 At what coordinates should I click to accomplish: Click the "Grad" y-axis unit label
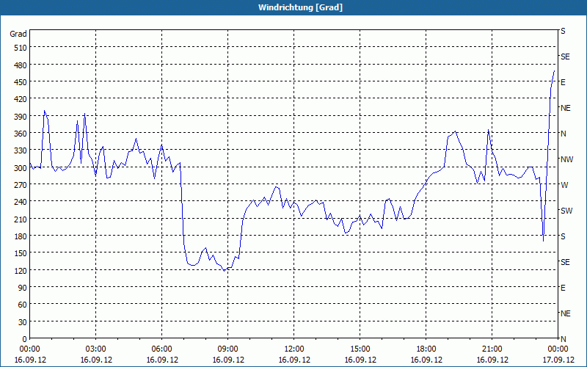click(18, 34)
